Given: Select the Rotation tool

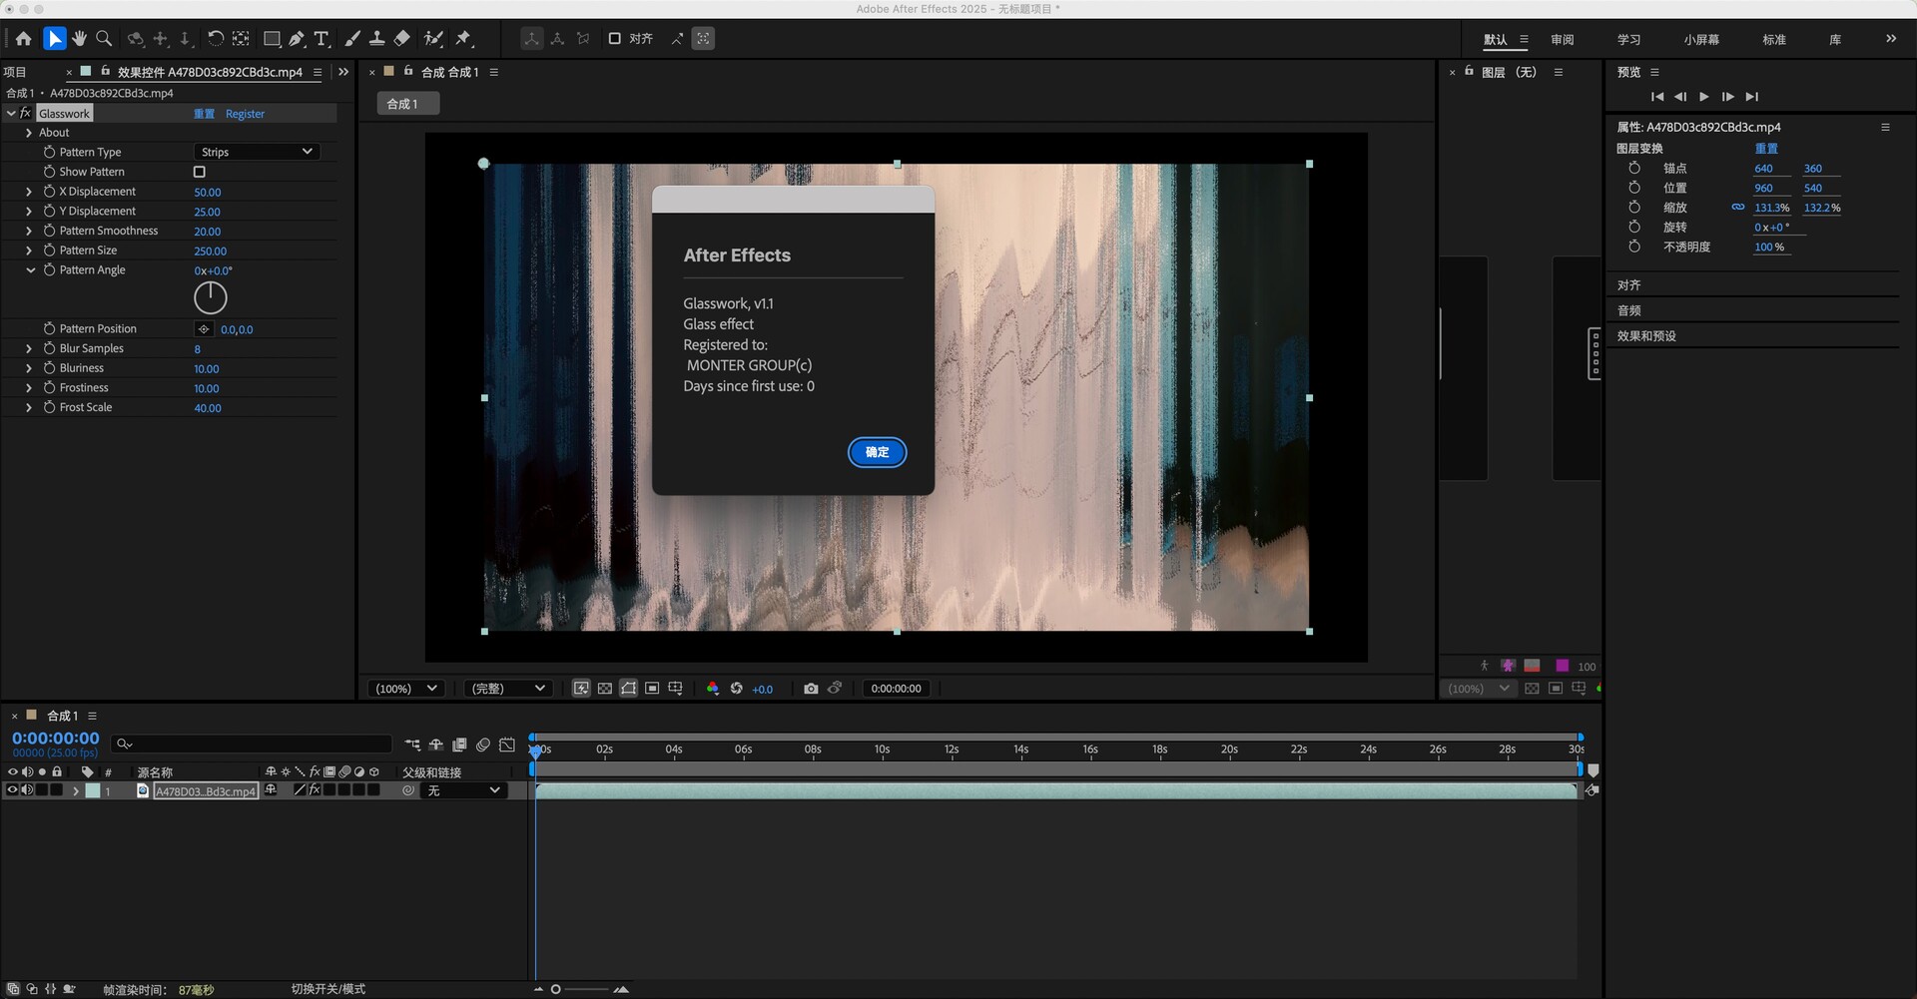Looking at the screenshot, I should [215, 39].
